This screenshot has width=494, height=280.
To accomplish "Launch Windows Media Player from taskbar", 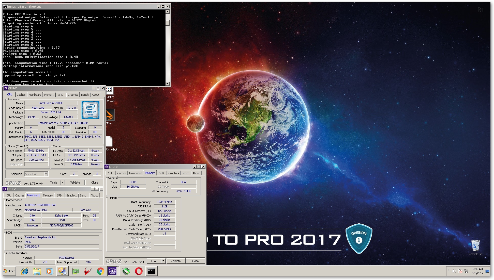I will click(x=49, y=271).
